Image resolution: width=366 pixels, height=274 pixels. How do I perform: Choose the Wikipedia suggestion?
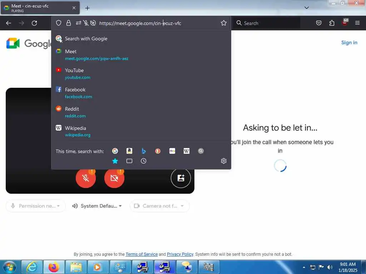tap(141, 131)
